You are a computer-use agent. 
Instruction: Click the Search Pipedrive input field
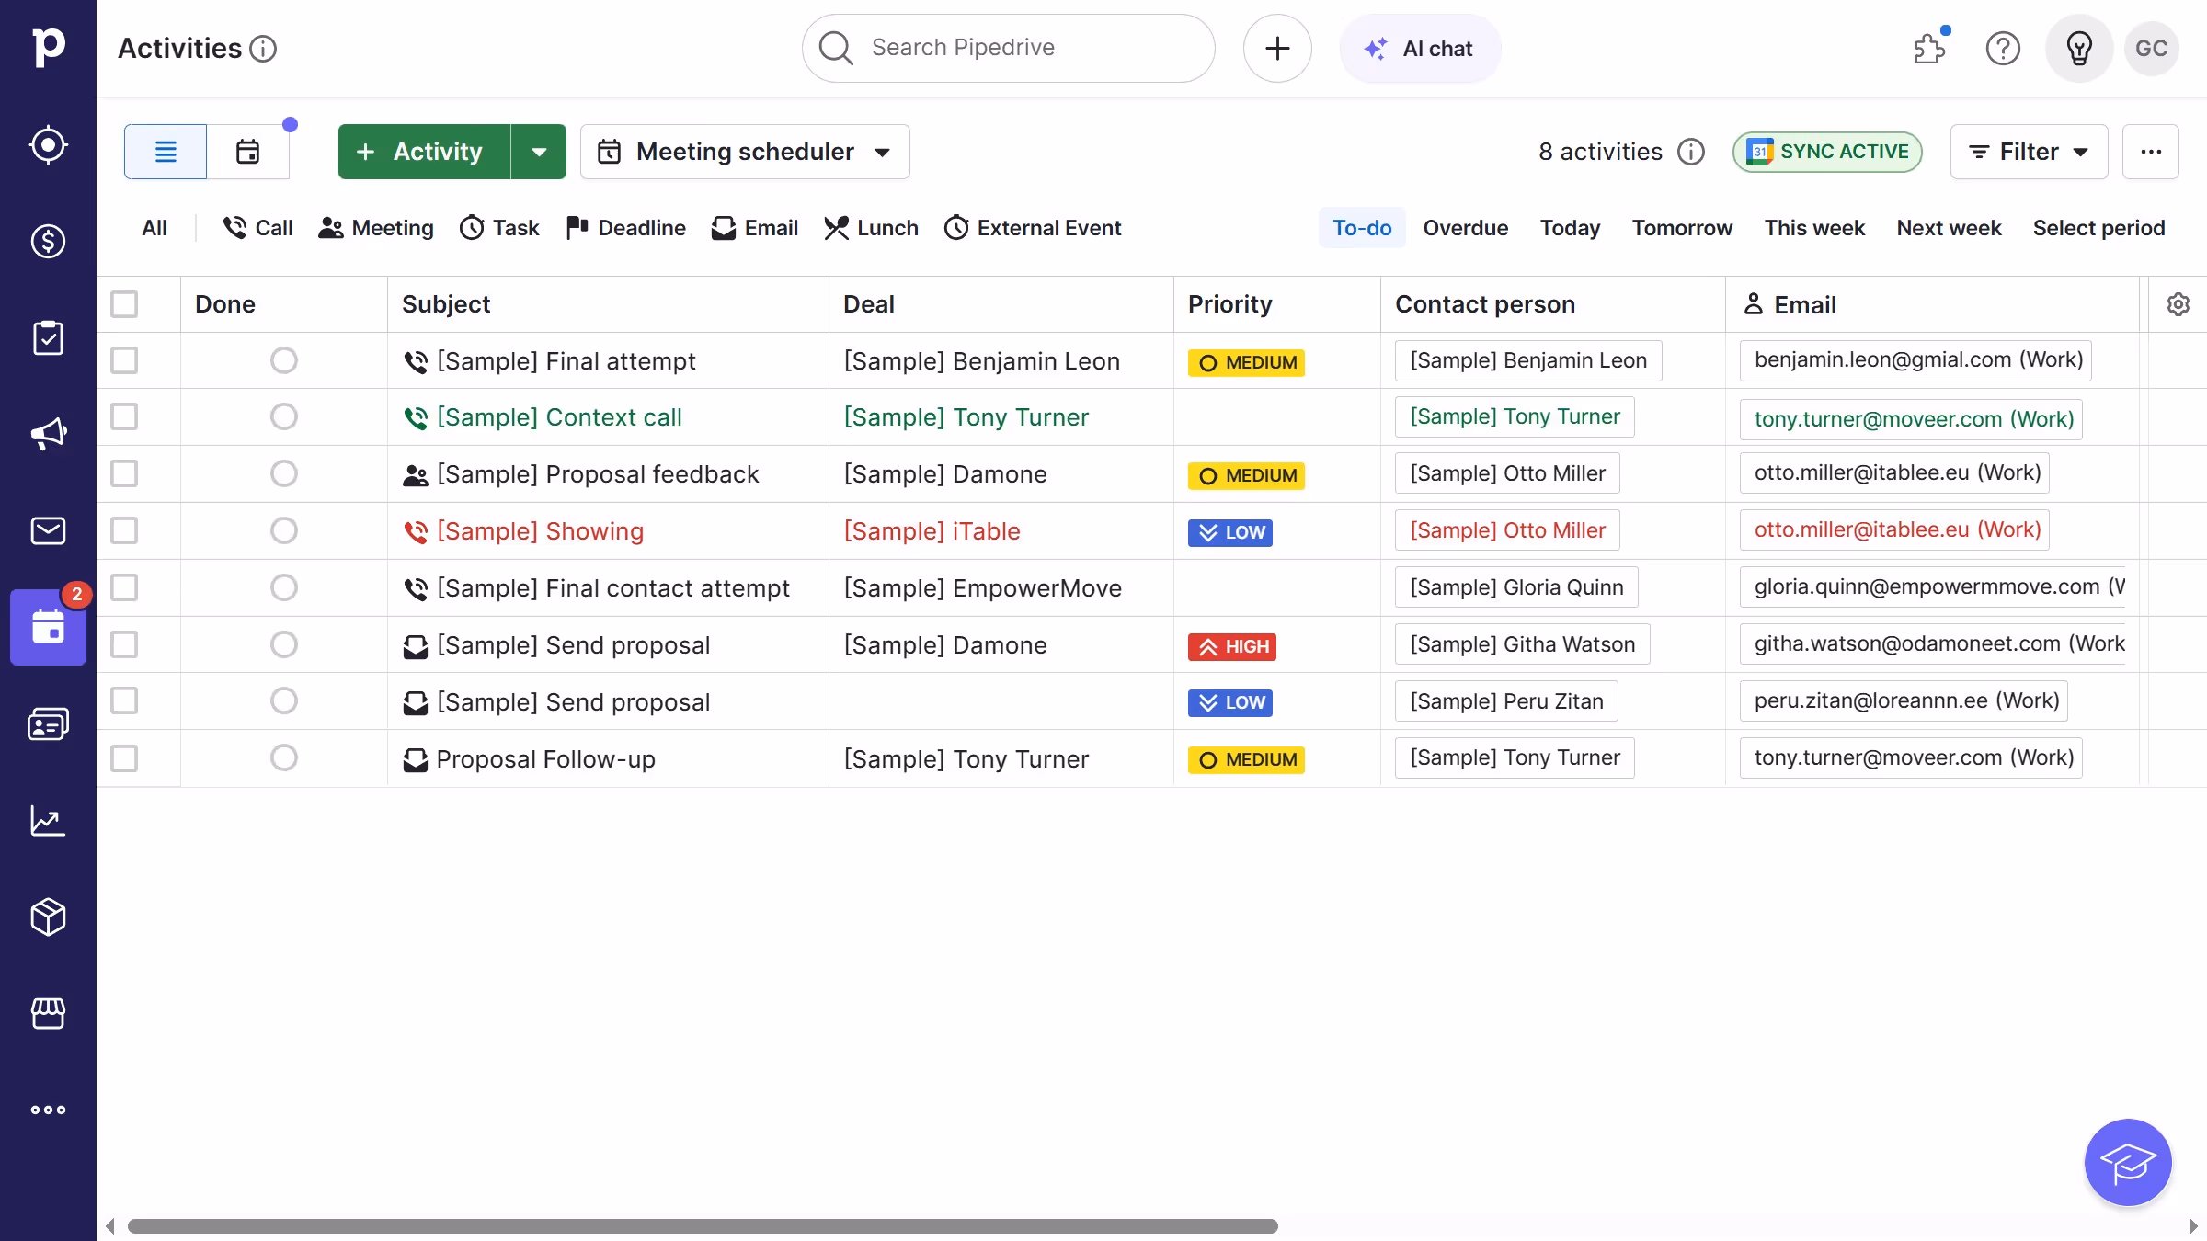pos(1007,48)
